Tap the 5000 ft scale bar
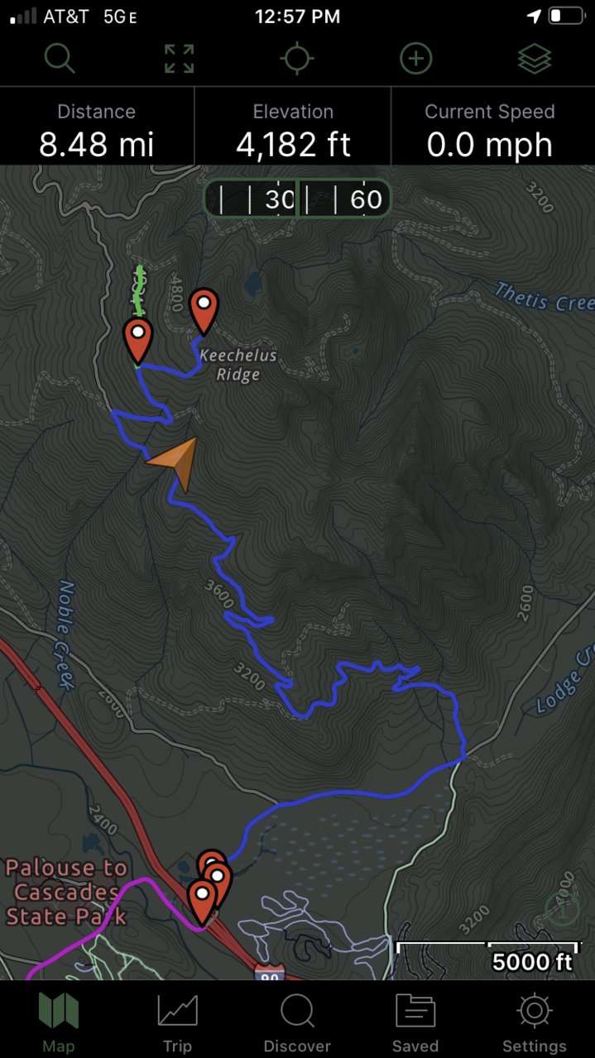This screenshot has height=1058, width=595. pyautogui.click(x=487, y=956)
